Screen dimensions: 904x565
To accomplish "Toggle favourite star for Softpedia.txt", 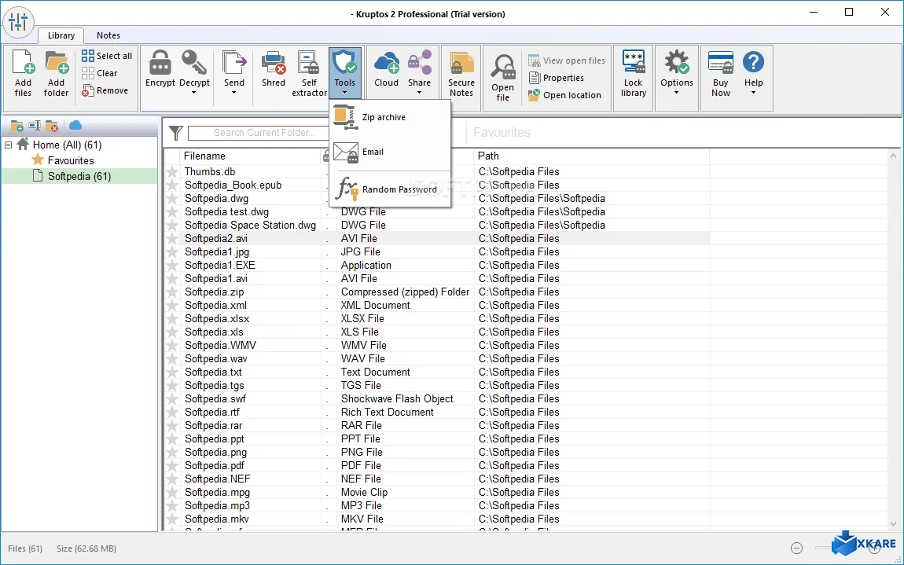I will pos(172,372).
